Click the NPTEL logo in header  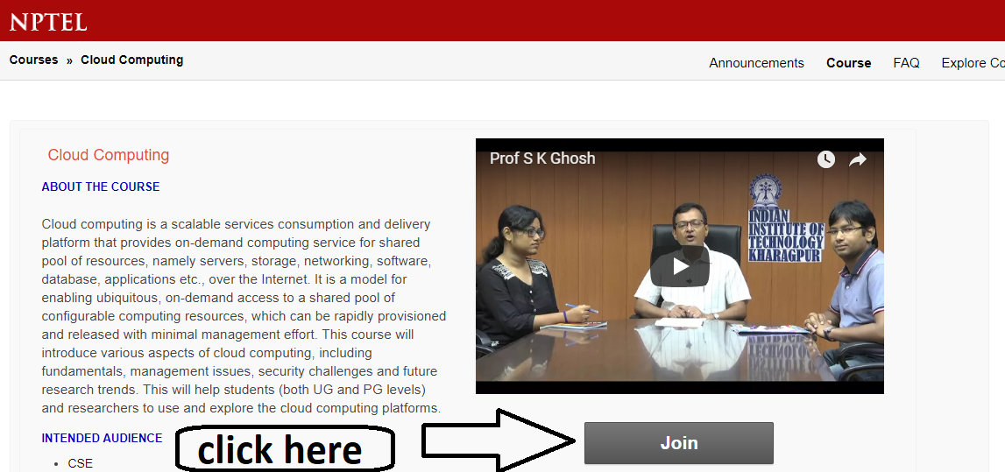[x=48, y=22]
